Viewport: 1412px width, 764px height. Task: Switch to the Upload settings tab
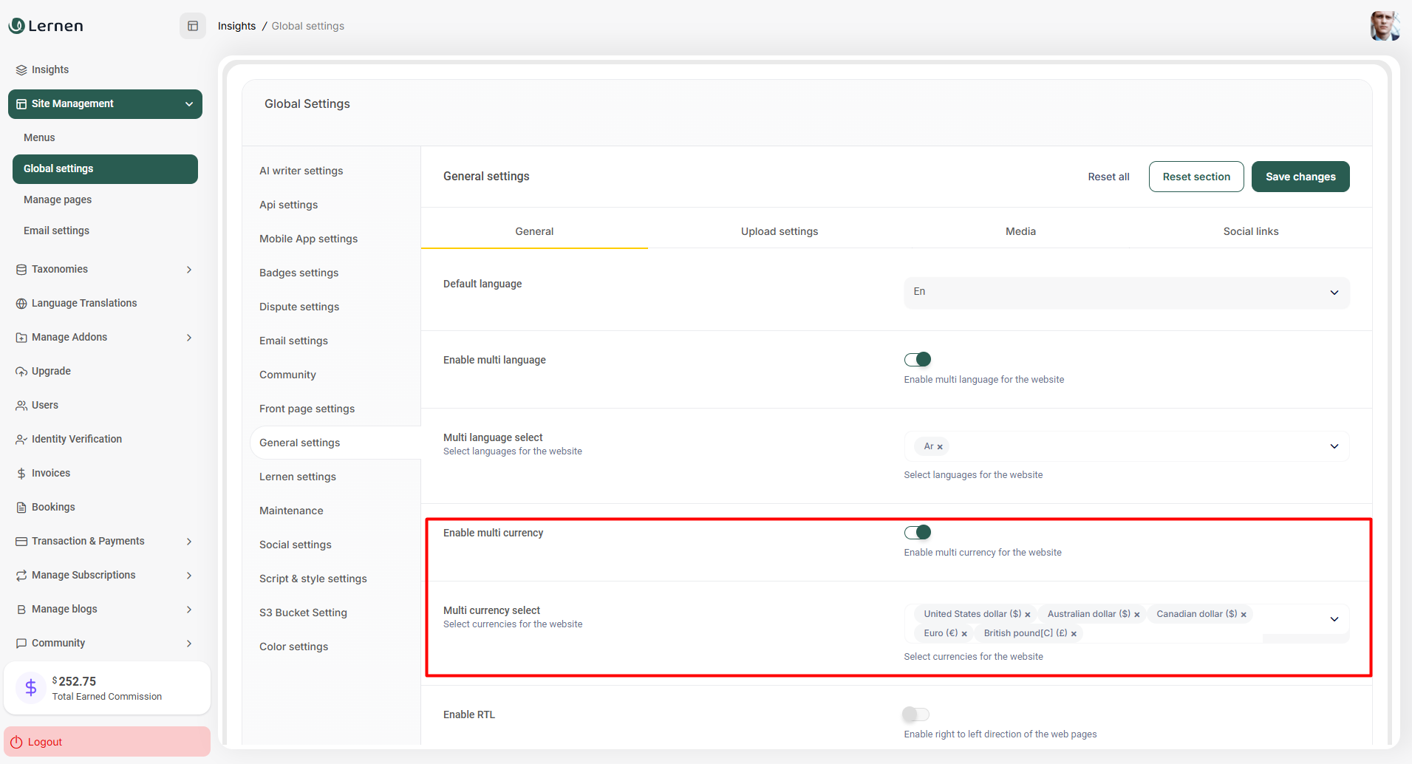(x=779, y=231)
